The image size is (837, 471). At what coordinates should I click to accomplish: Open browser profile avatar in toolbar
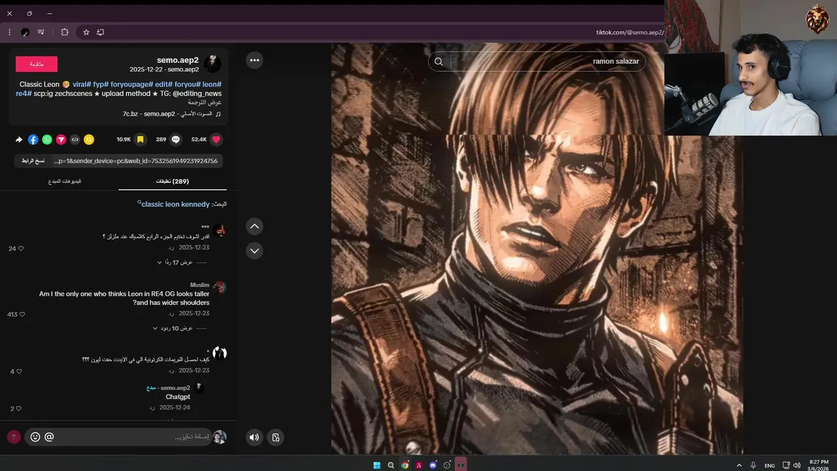pyautogui.click(x=25, y=32)
